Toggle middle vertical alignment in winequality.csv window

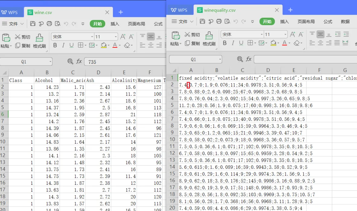320,34
